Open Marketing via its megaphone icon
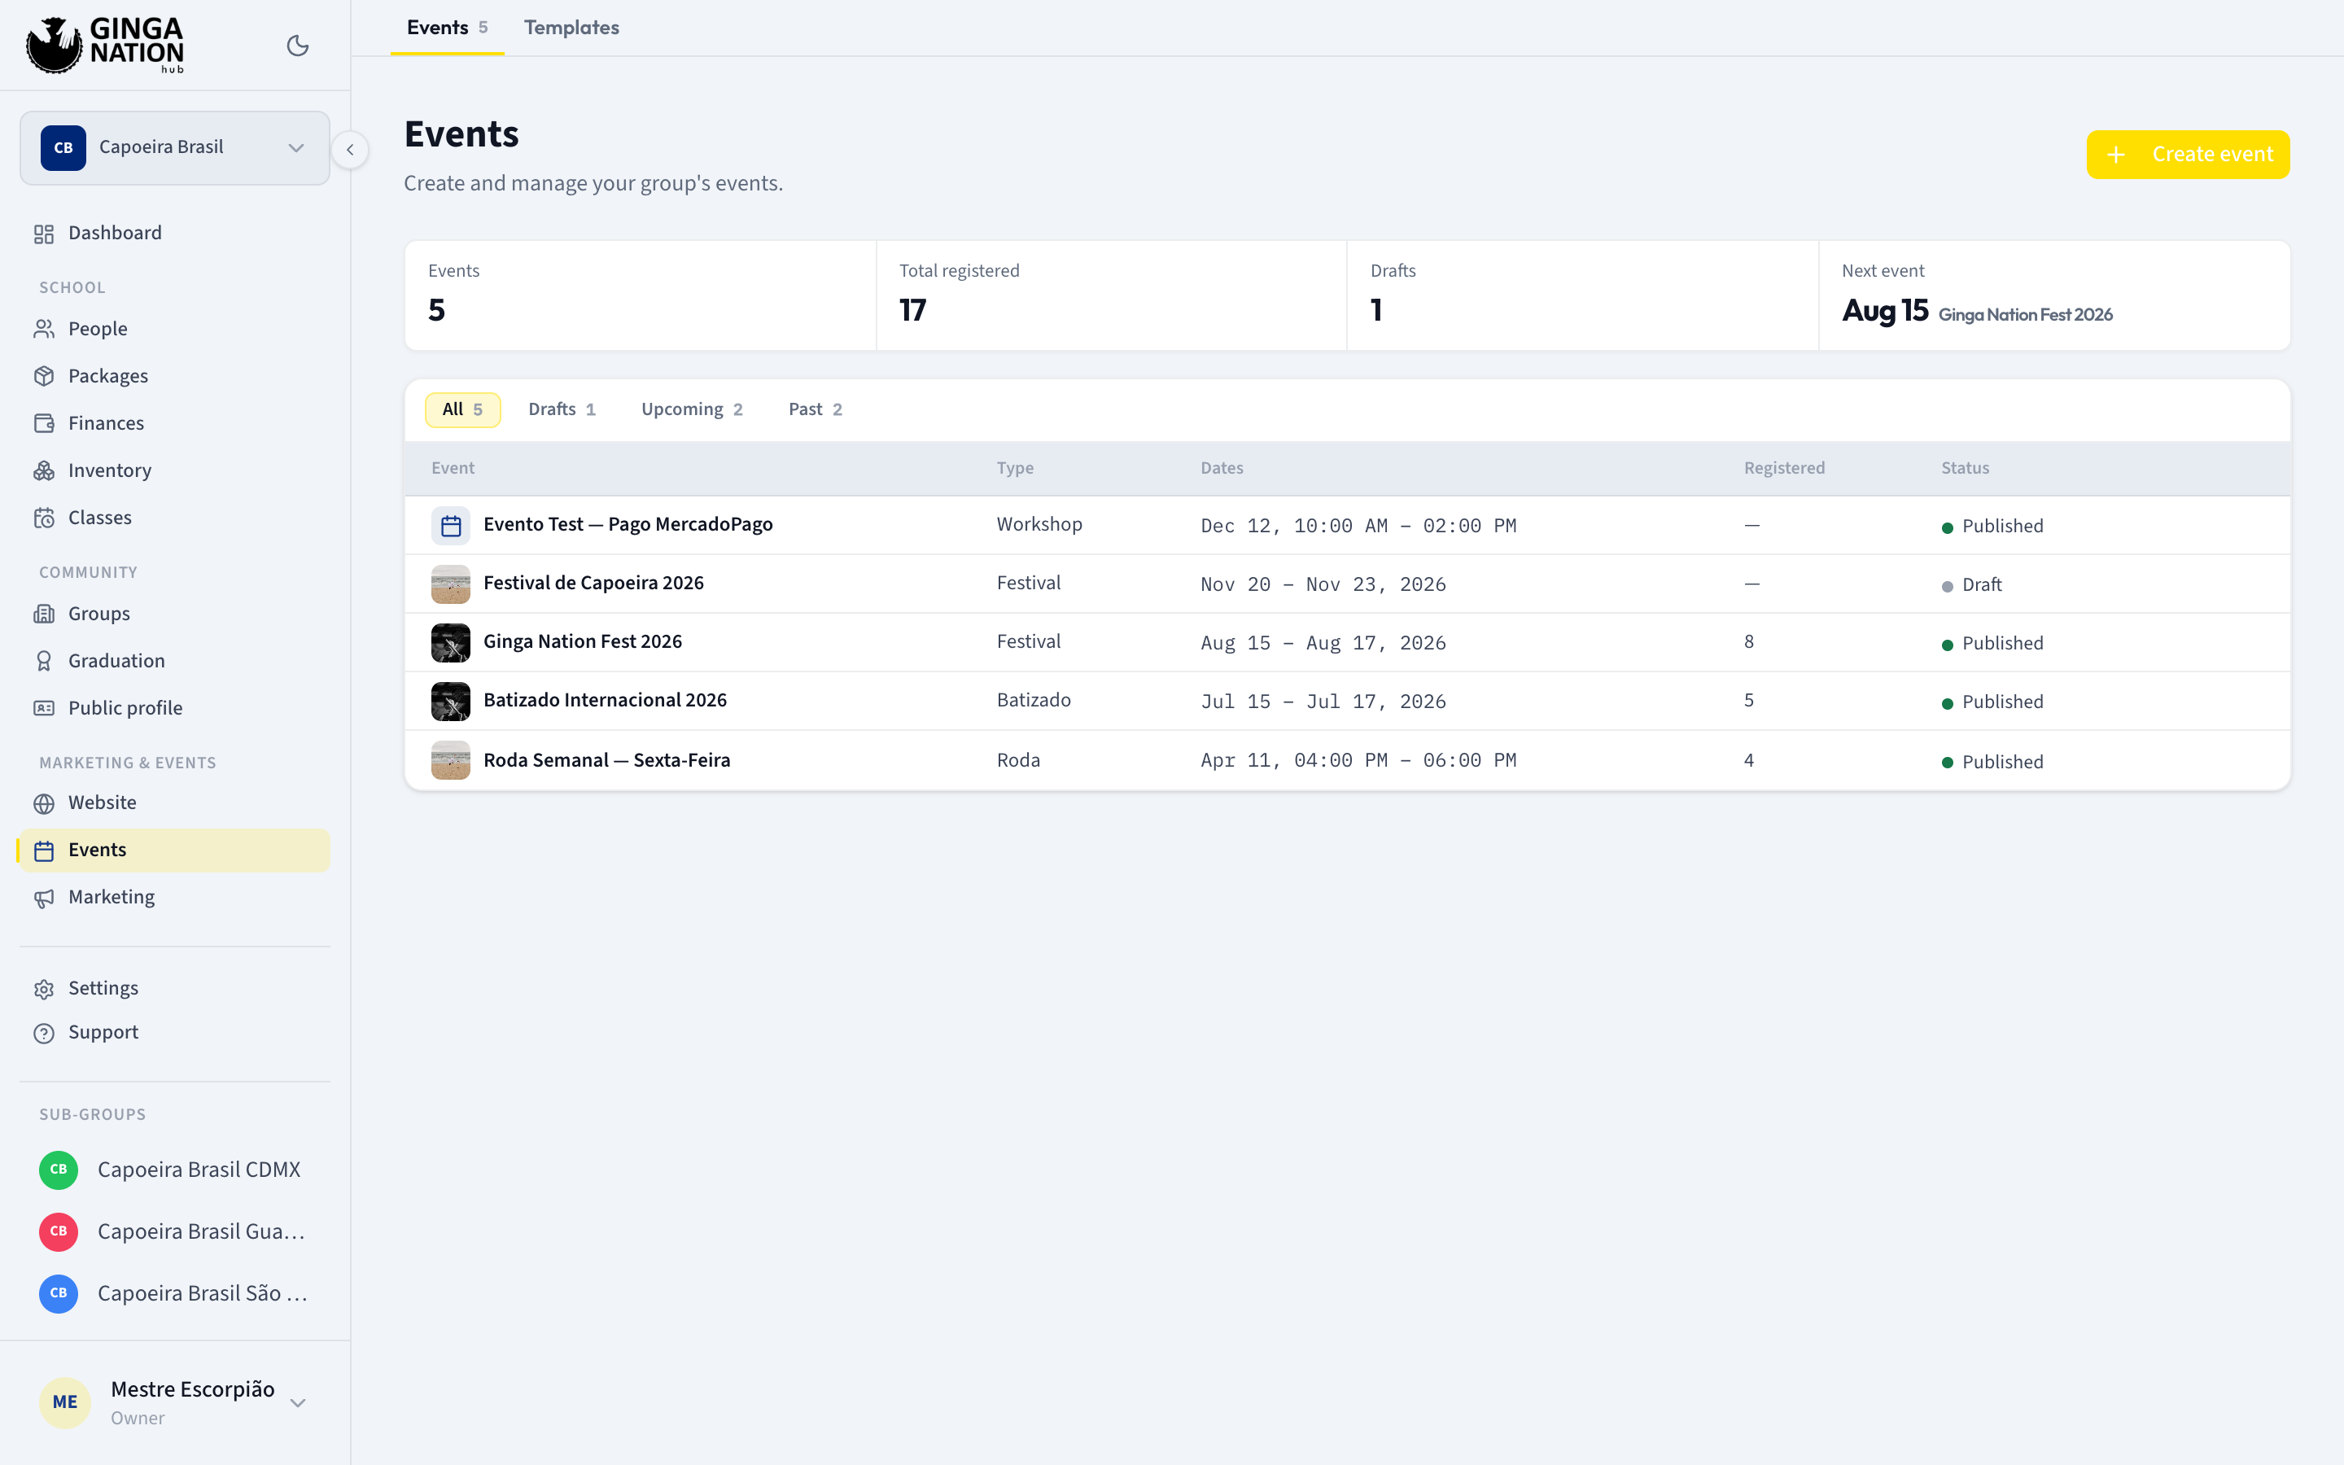Image resolution: width=2344 pixels, height=1465 pixels. tap(44, 899)
